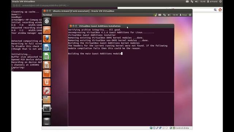Click the VirtualBox shared folders status icon
Image resolution: width=234 pixels, height=132 pixels.
pos(163,128)
